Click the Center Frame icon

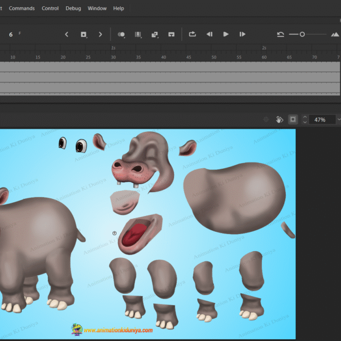[172, 34]
